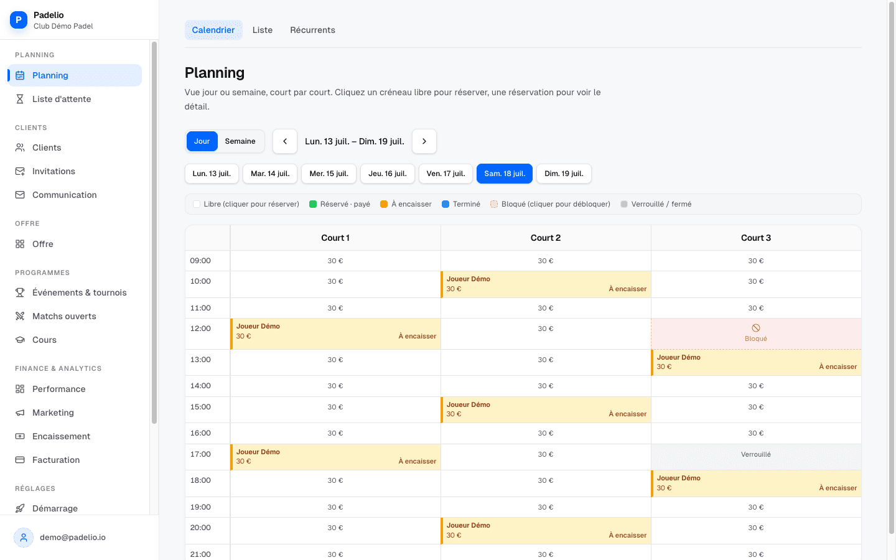Click the Marketing megaphone icon
896x560 pixels.
20,413
